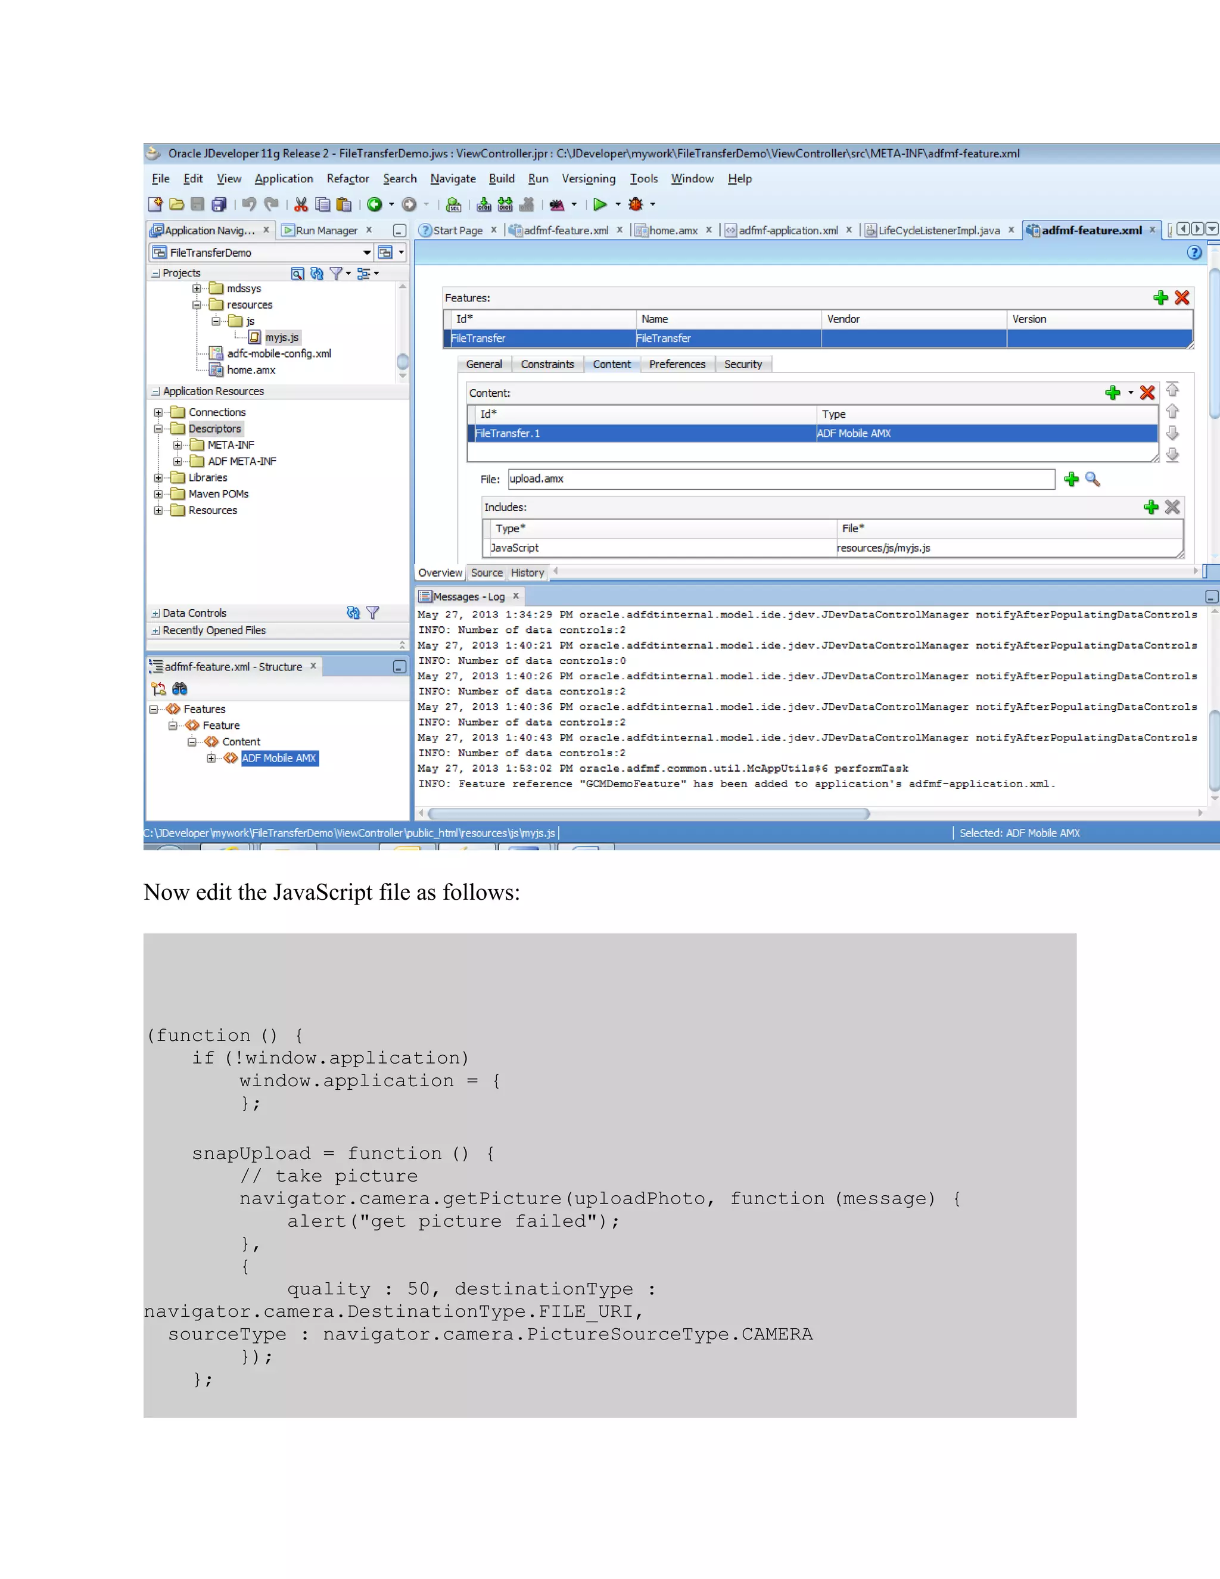
Task: Click the Data Controls refresh icon
Action: coord(353,613)
